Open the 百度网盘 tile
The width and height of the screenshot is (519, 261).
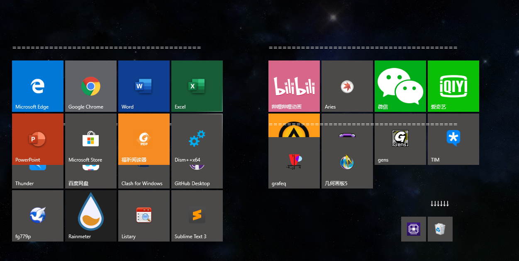pyautogui.click(x=91, y=177)
